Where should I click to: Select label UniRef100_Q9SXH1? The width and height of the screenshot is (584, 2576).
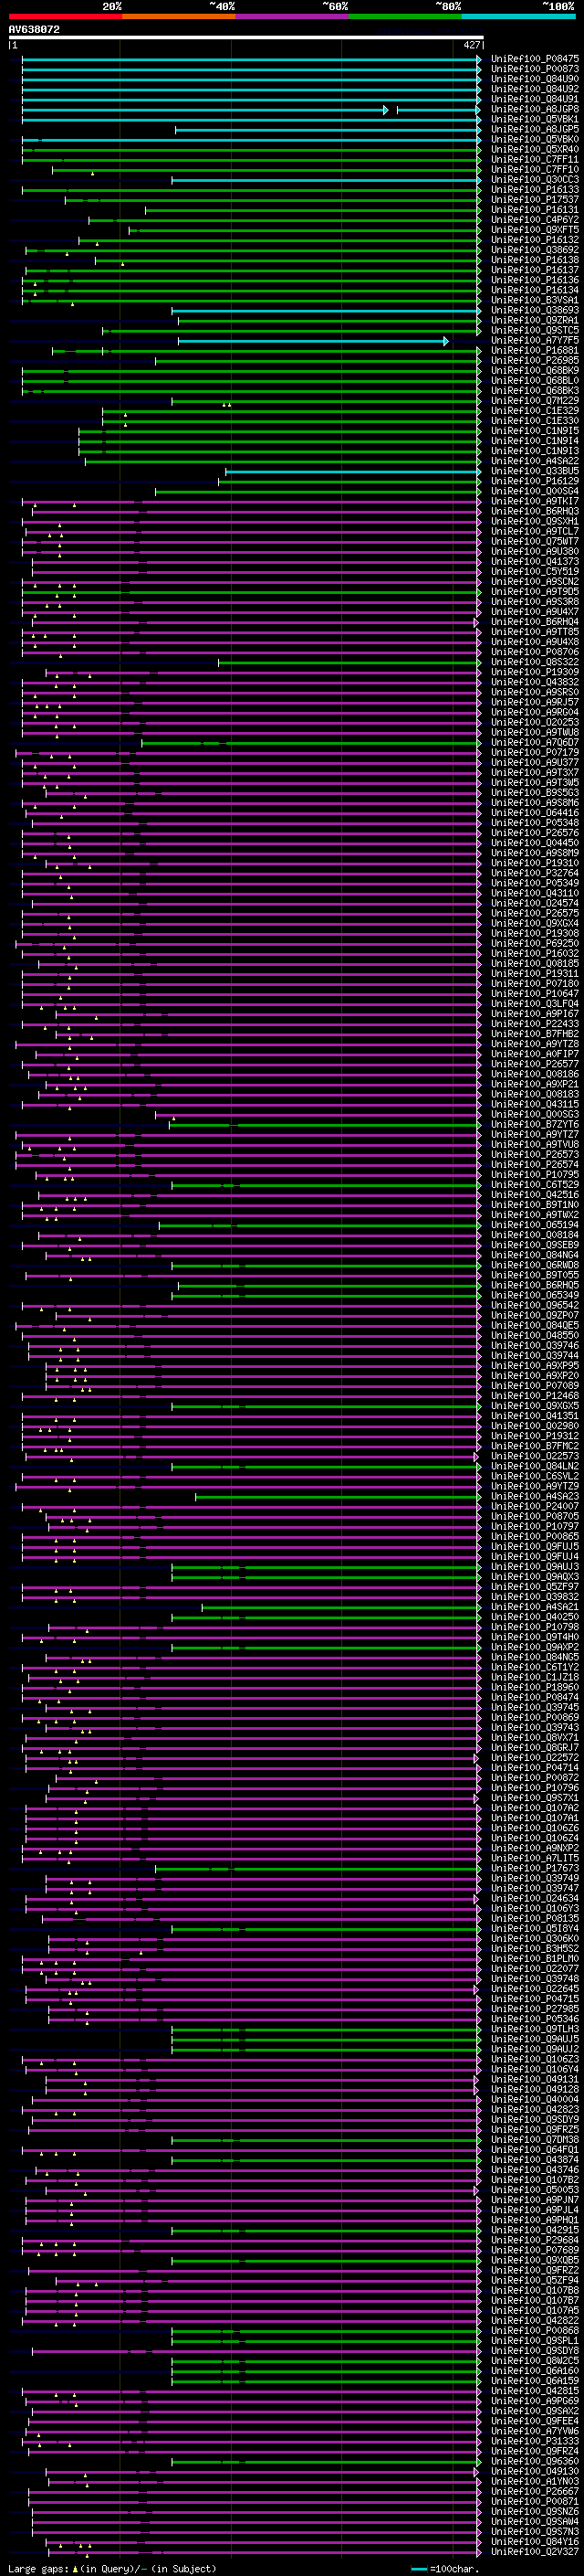click(535, 521)
